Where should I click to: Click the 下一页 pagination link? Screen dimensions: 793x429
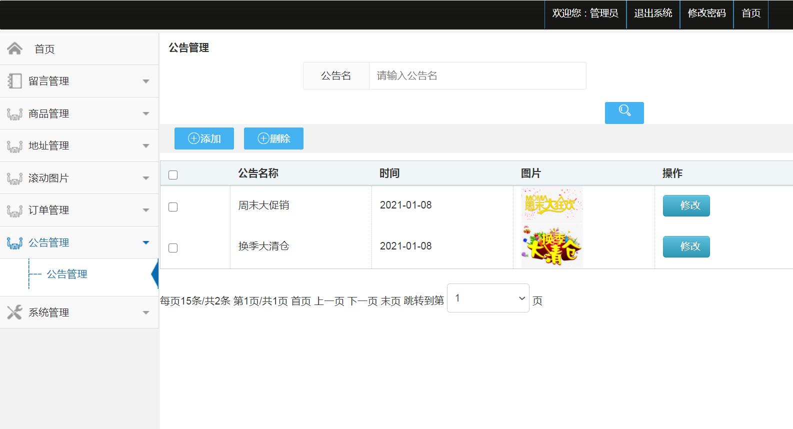coord(362,301)
